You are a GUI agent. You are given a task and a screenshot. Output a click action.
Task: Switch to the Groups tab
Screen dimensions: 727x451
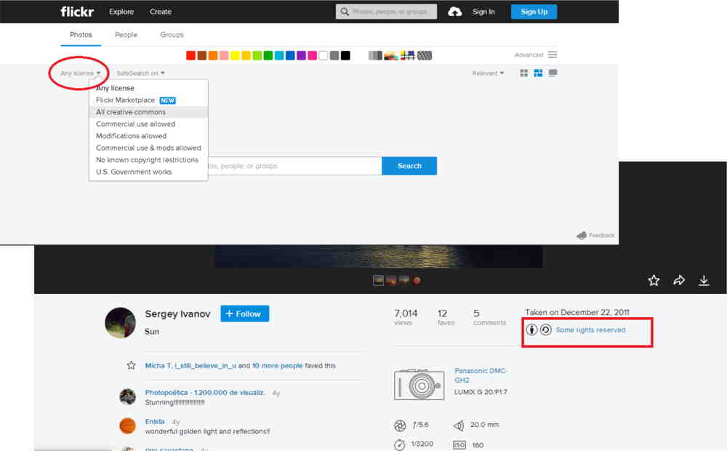(x=172, y=35)
